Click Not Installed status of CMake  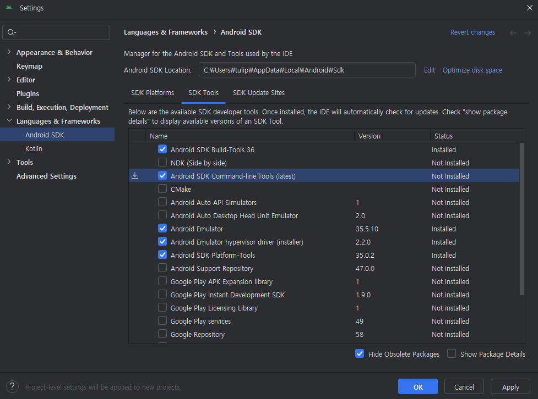450,190
